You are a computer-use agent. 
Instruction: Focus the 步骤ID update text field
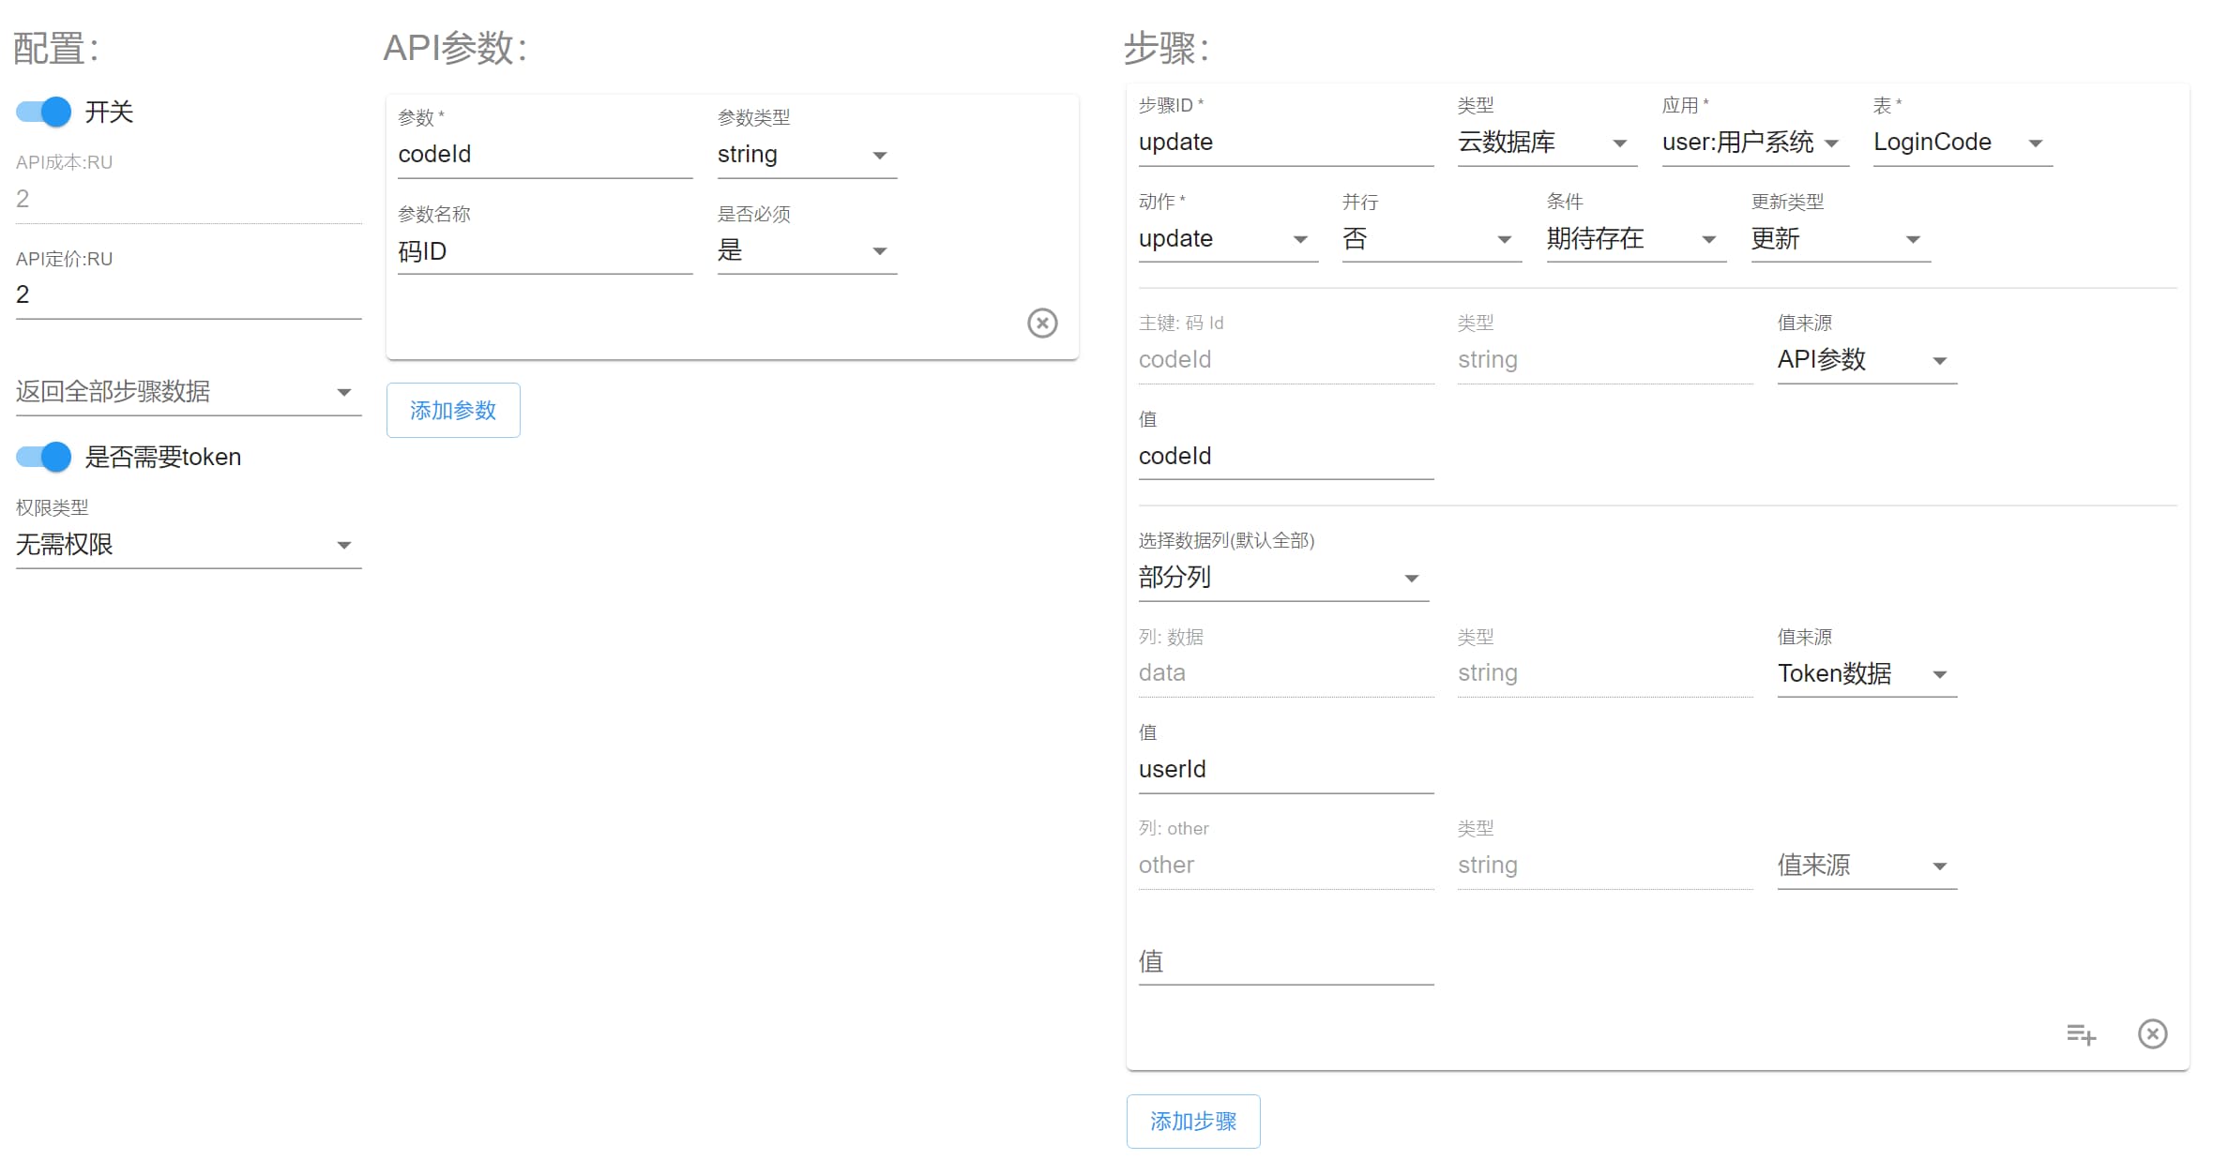tap(1284, 143)
